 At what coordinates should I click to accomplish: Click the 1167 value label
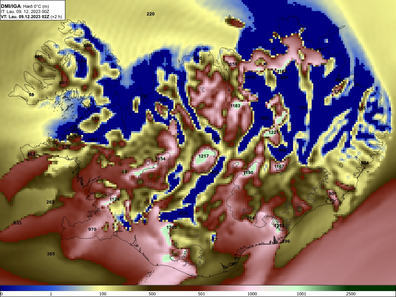click(x=279, y=166)
